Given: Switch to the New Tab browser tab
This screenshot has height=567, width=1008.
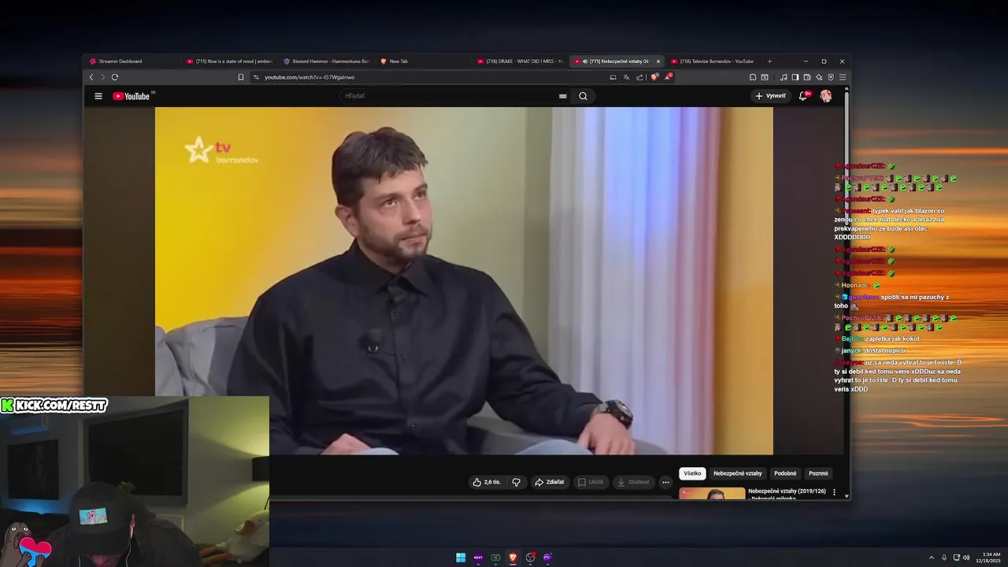Looking at the screenshot, I should coord(423,61).
